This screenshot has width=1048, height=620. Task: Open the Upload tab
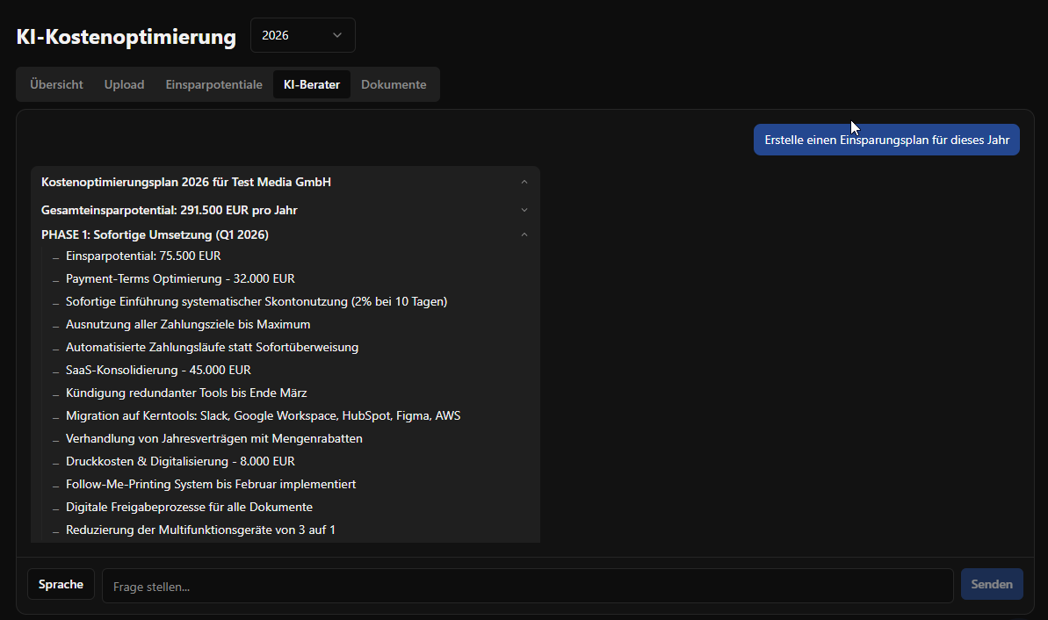point(124,83)
